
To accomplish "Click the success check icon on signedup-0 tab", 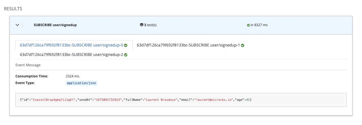I will tap(126, 45).
